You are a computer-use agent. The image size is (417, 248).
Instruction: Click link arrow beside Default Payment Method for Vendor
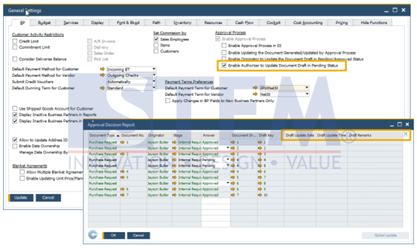(102, 76)
